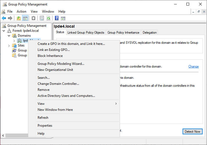Select the Domains tree label
207x145 pixels.
(x=24, y=36)
